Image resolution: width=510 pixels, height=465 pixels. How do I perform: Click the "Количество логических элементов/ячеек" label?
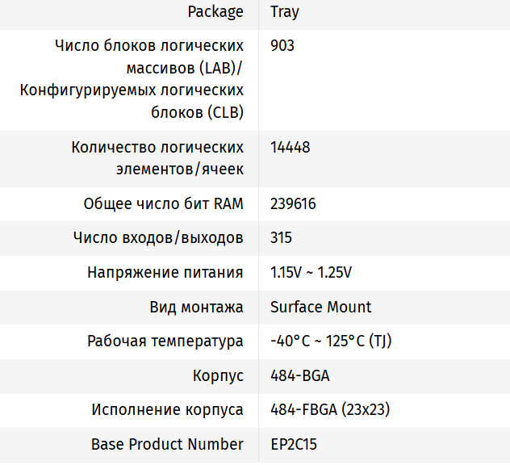pos(157,158)
